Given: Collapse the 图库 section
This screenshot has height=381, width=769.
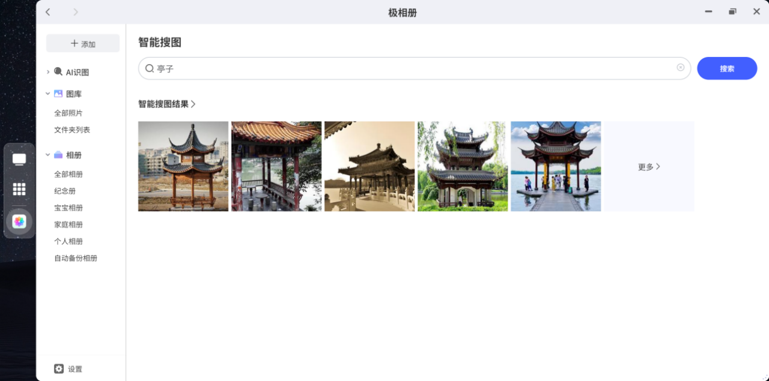Looking at the screenshot, I should pyautogui.click(x=48, y=94).
